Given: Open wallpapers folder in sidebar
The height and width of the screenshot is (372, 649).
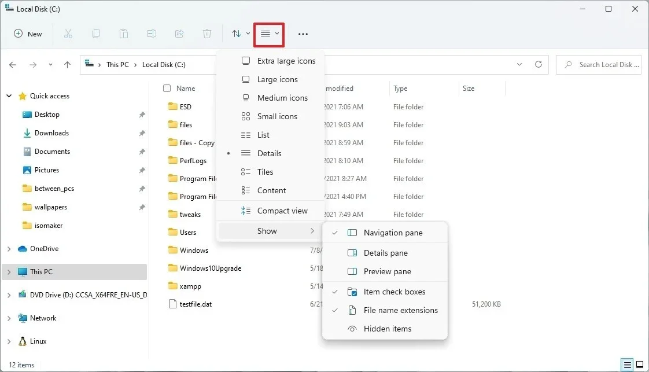Looking at the screenshot, I should pos(45,207).
